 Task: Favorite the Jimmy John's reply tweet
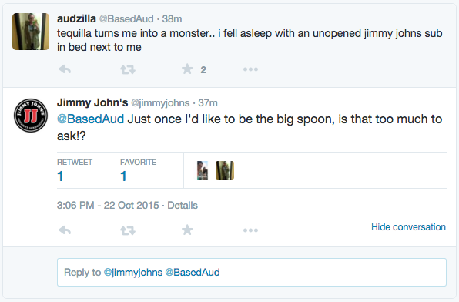click(187, 230)
